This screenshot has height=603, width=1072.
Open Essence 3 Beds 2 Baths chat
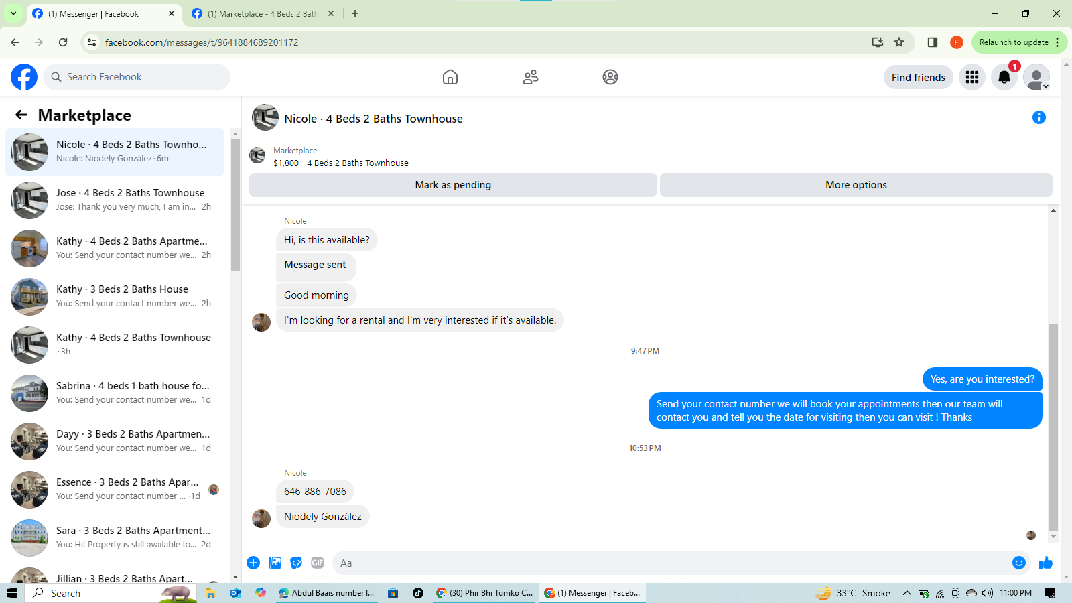115,489
